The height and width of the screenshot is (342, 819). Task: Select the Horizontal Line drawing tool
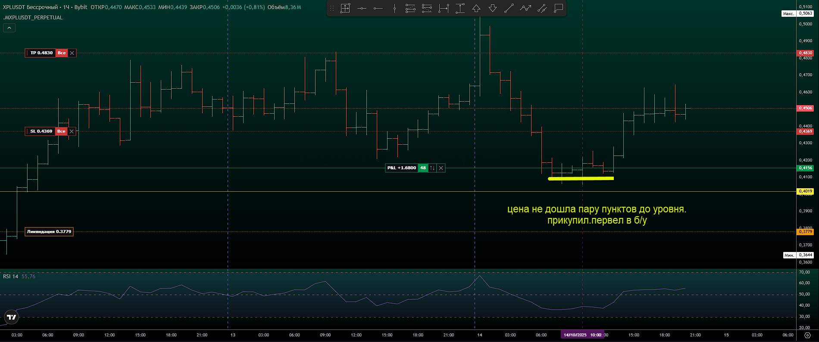click(x=362, y=8)
